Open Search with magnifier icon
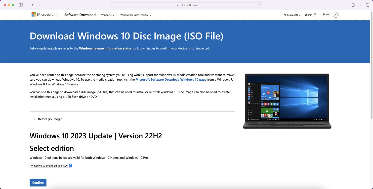 pyautogui.click(x=311, y=15)
